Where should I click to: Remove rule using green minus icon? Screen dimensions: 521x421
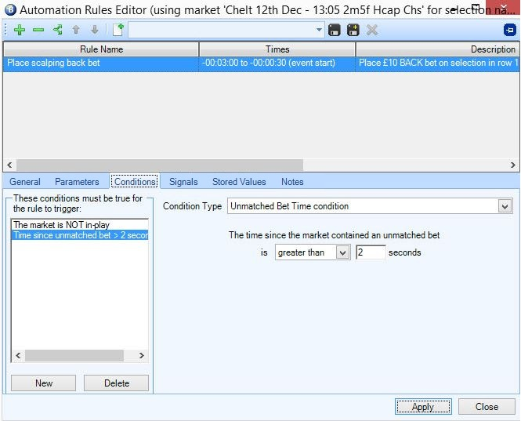(x=38, y=30)
